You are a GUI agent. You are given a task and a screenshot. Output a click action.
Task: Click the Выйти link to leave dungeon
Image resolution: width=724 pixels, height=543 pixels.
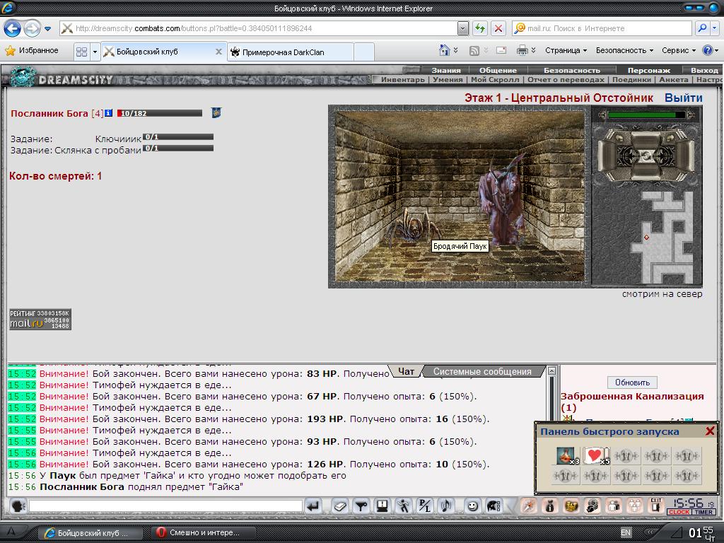click(x=684, y=98)
